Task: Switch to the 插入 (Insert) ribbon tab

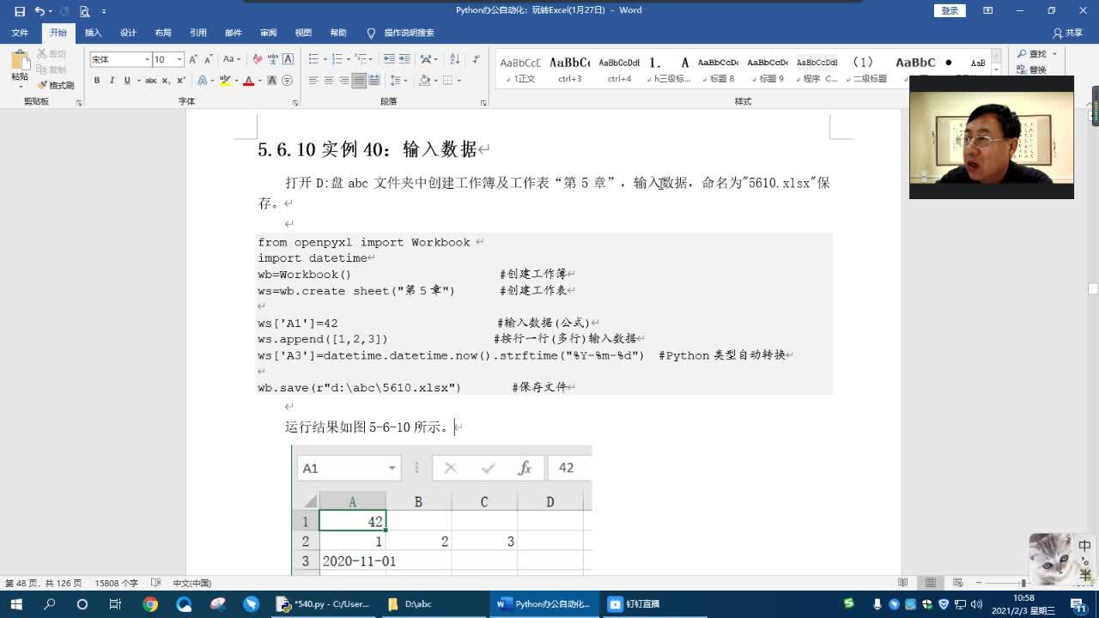Action: coord(93,33)
